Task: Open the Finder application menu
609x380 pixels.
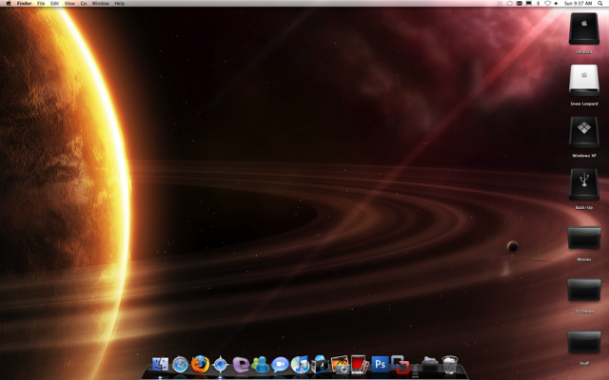Action: 24,4
